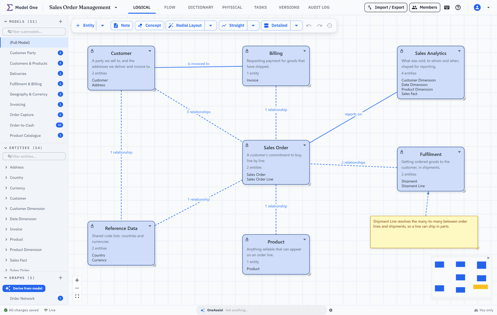Click the lock icon on Fulfilment card

coord(402,152)
